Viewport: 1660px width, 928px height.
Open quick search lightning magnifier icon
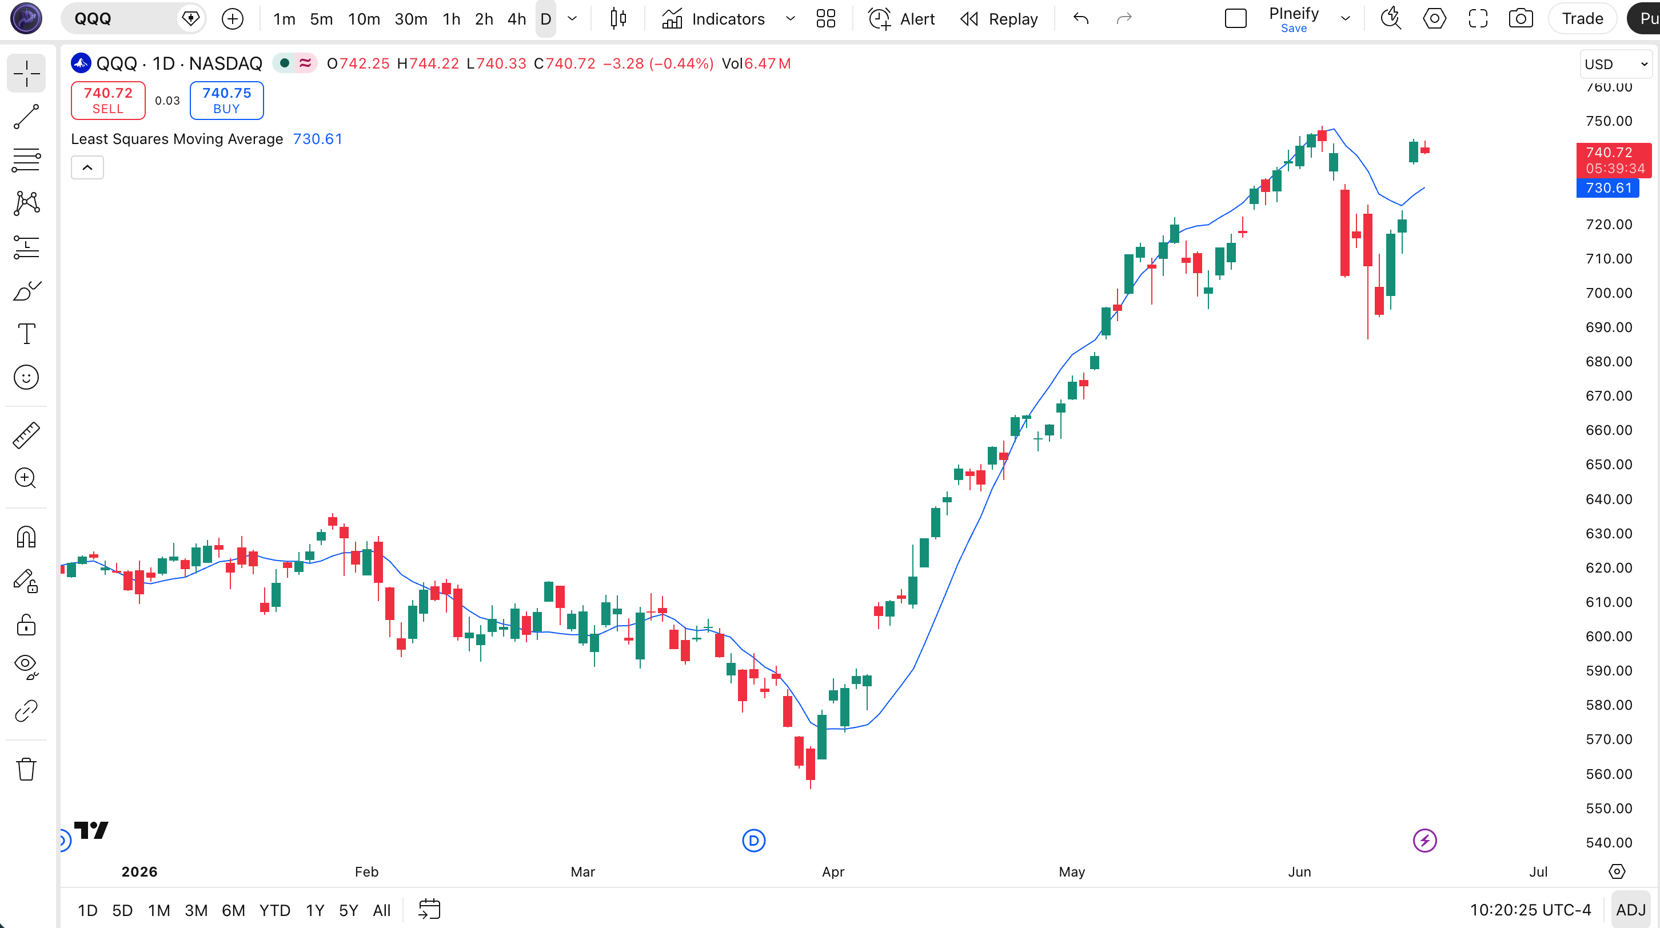1391,19
